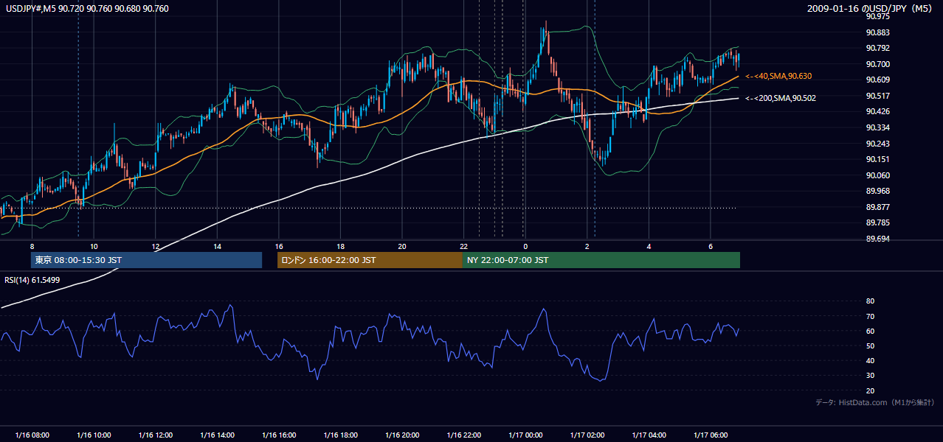This screenshot has height=442, width=943.
Task: Click the RSI(14) 61.5499 indicator label
Action: (32, 280)
